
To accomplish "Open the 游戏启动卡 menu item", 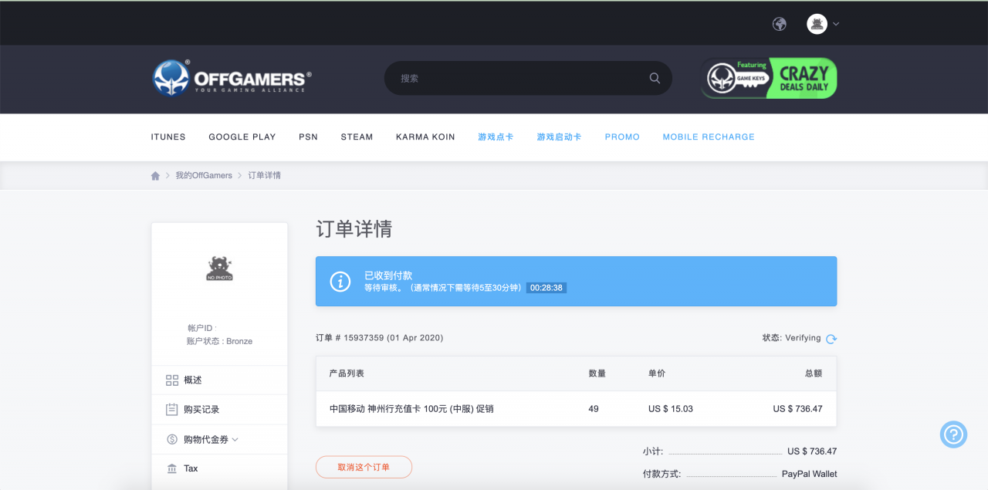I will (x=559, y=137).
